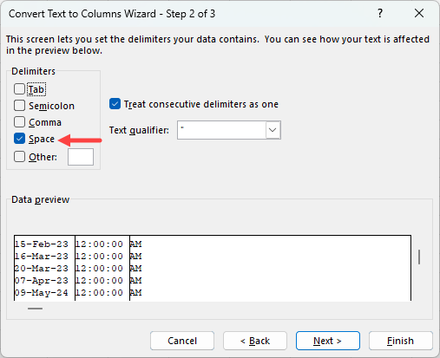Go back with the Back button
Viewport: 440px width, 358px height.
(x=255, y=341)
